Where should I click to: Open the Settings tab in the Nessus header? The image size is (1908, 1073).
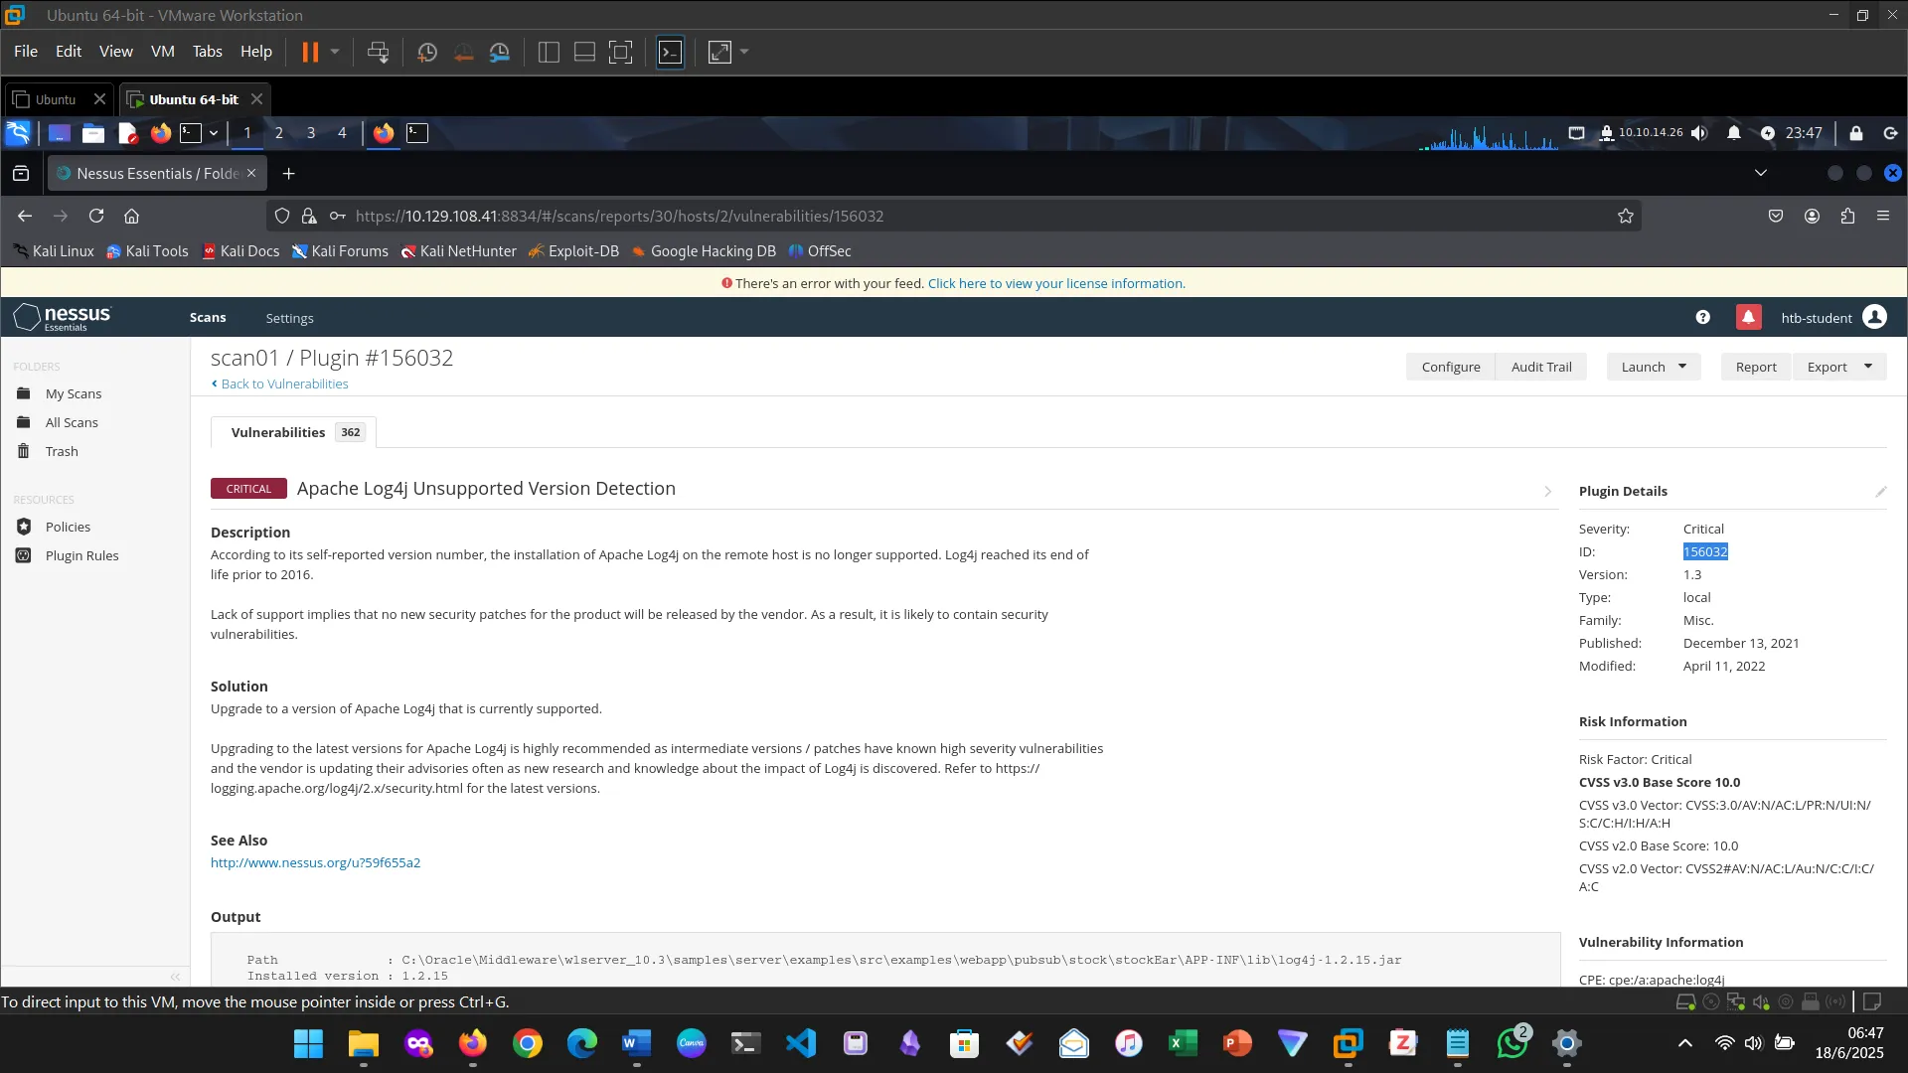click(x=289, y=318)
